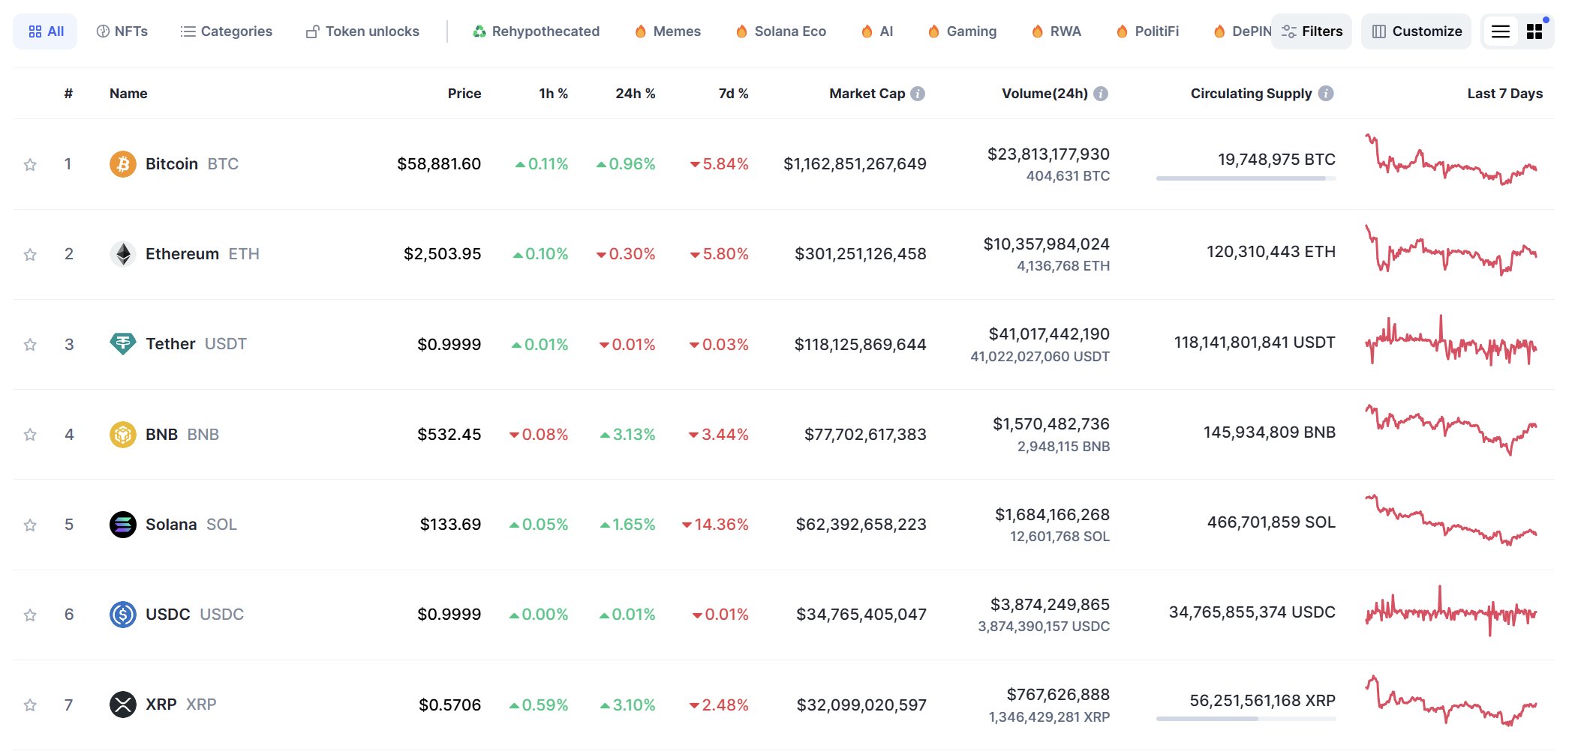Sort by 24h % change
Screen dimensions: 1590x754
point(635,94)
